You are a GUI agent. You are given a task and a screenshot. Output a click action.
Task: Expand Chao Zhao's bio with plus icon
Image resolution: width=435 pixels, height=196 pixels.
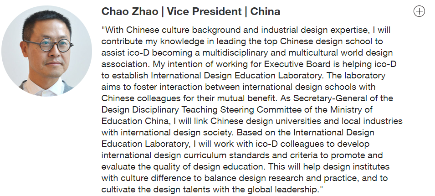coord(419,11)
